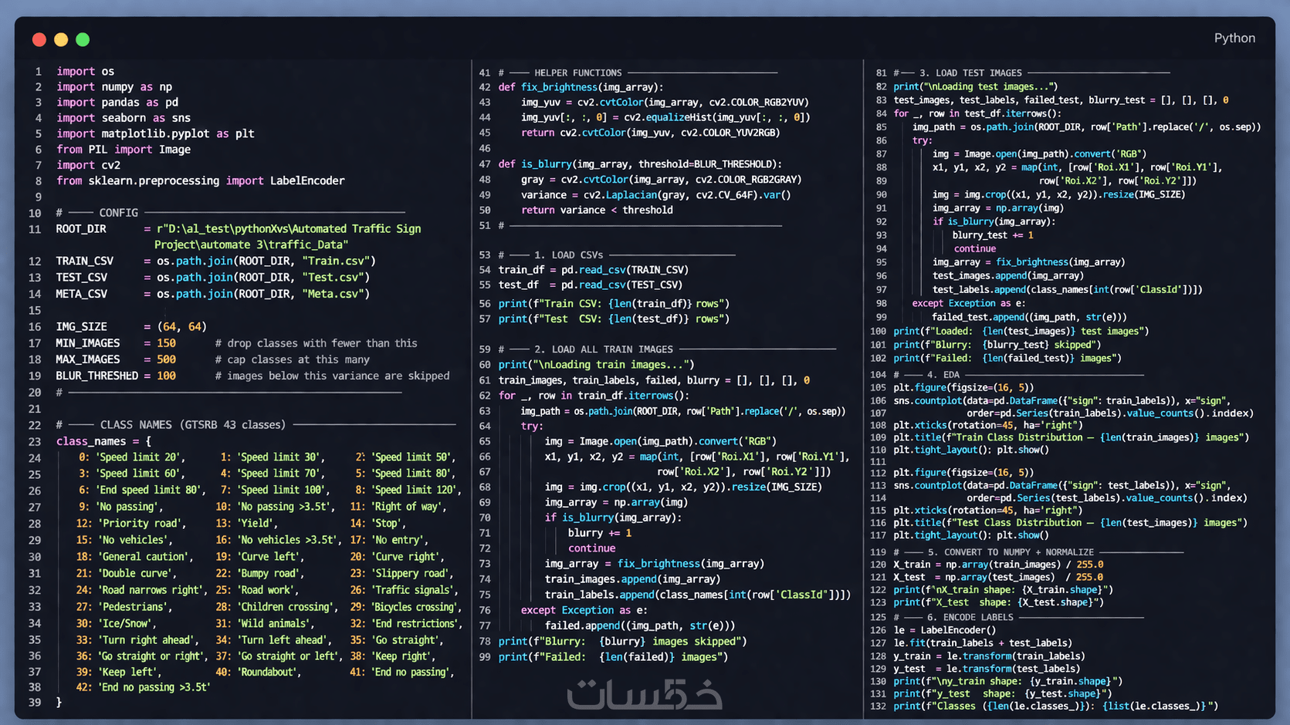1290x725 pixels.
Task: Click the "6. ENCODE LABELS" comment header
Action: pyautogui.click(x=970, y=617)
